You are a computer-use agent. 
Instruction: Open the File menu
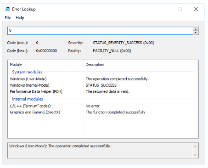tap(8, 18)
